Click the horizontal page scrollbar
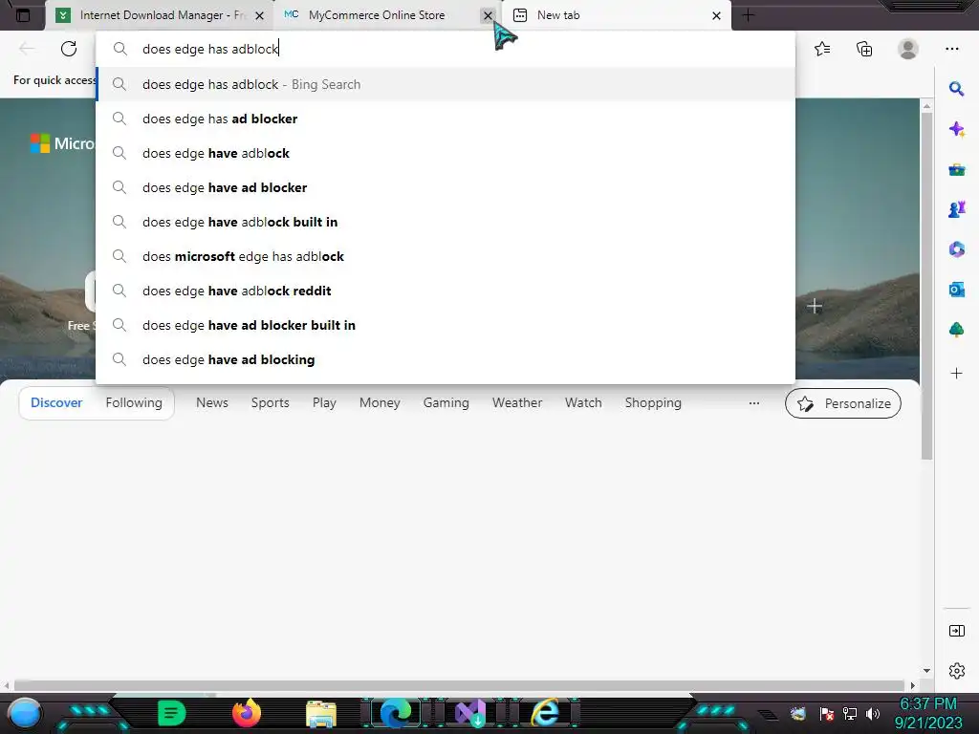Viewport: 979px width, 734px height. pyautogui.click(x=459, y=685)
